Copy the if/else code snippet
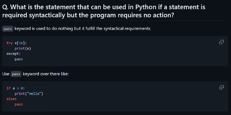Image resolution: width=231 pixels, height=115 pixels. (221, 87)
